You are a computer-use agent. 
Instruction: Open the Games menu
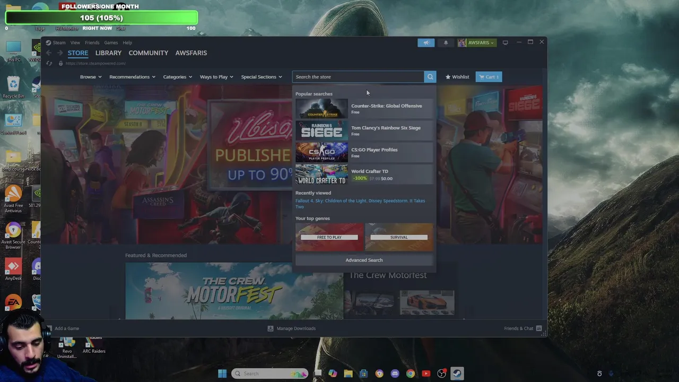click(x=111, y=42)
